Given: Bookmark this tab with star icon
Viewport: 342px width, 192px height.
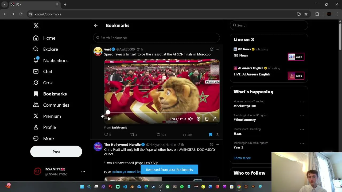Looking at the screenshot, I should (x=306, y=14).
